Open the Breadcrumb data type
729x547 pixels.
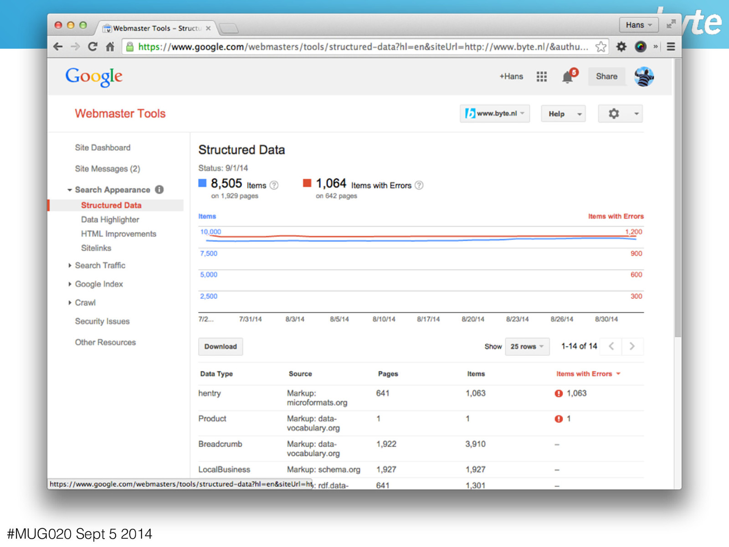click(x=220, y=444)
